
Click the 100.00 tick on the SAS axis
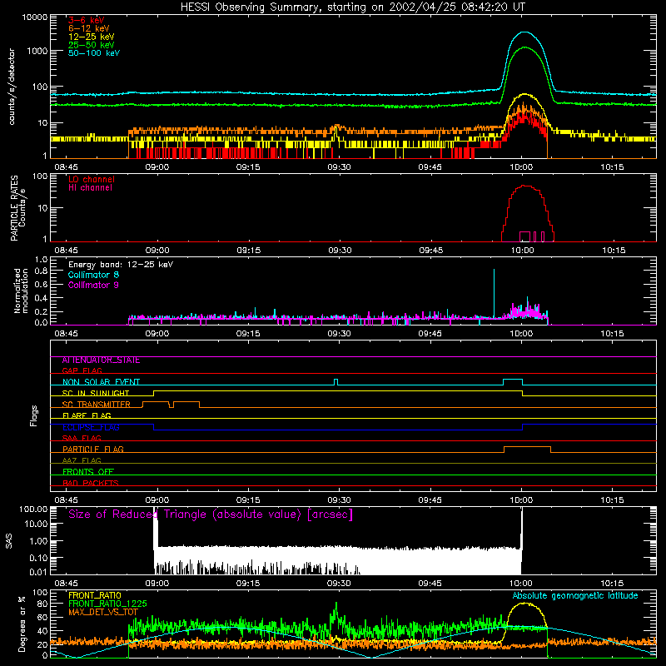coord(33,509)
